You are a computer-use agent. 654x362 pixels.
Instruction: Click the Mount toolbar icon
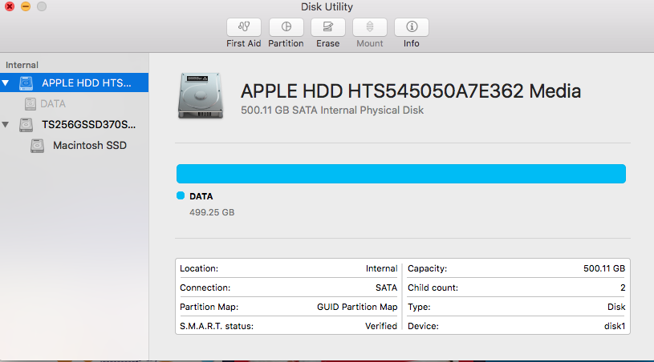(370, 27)
